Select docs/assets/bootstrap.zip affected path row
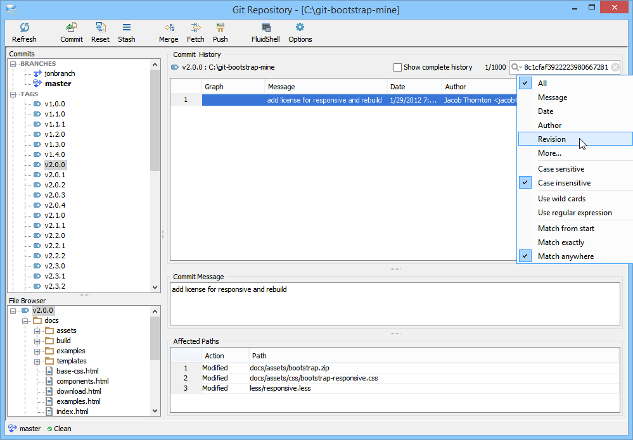The height and width of the screenshot is (440, 633). [x=395, y=368]
